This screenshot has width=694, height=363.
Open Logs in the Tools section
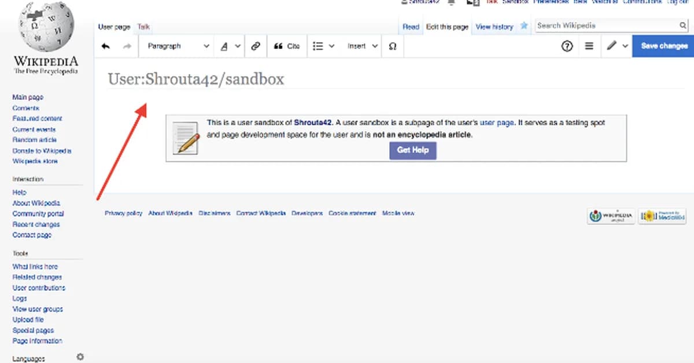click(20, 299)
